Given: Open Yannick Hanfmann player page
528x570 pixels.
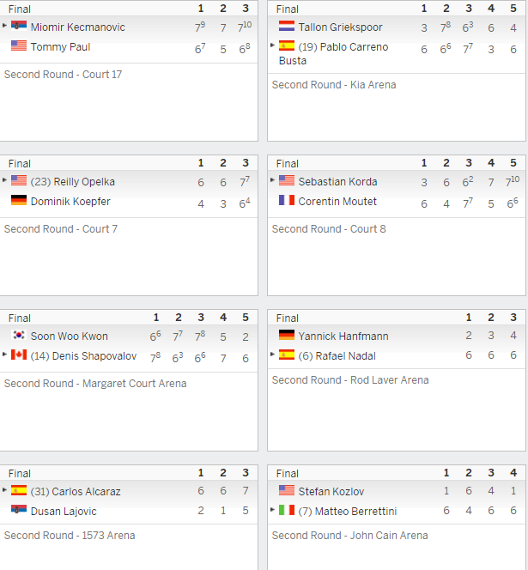Looking at the screenshot, I should click(x=343, y=337).
